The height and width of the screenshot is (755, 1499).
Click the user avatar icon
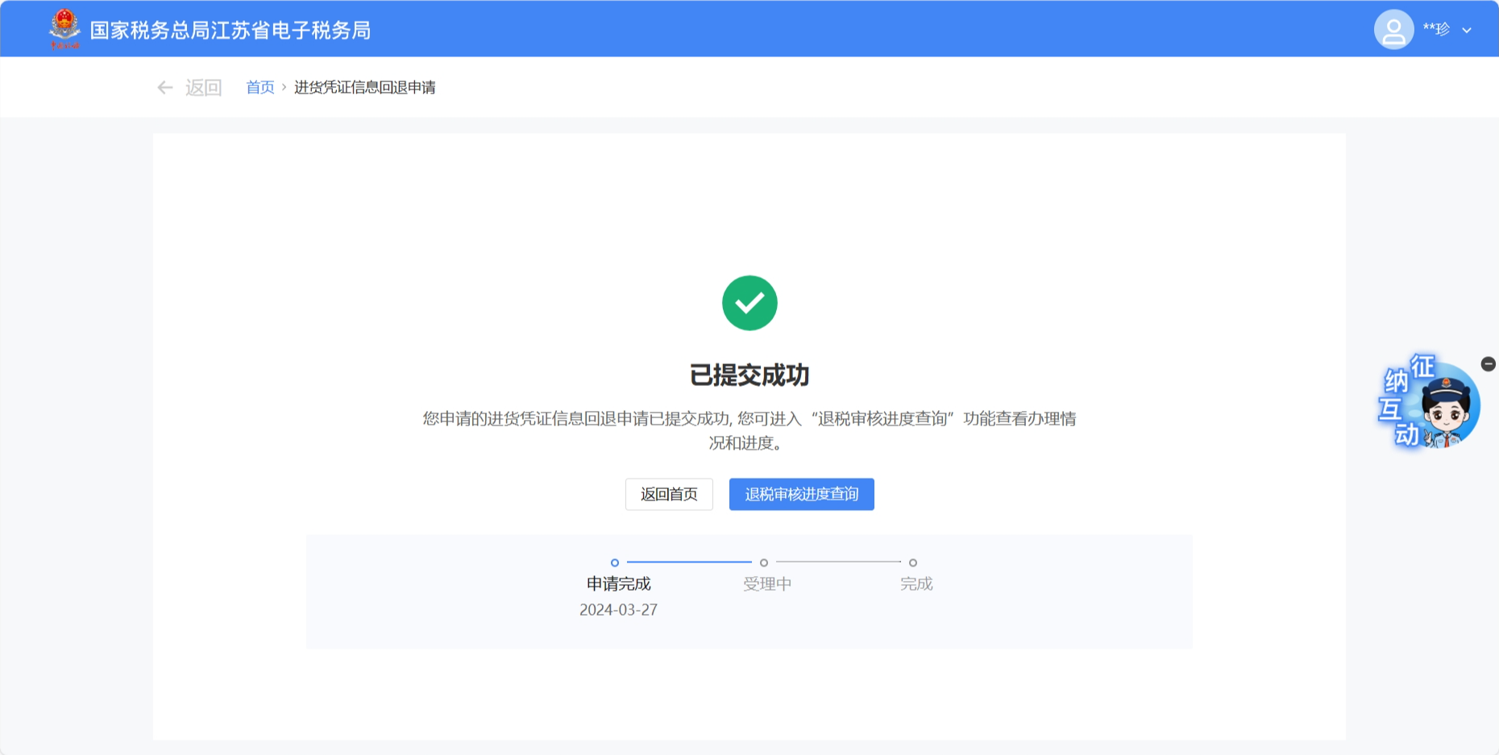pos(1393,30)
